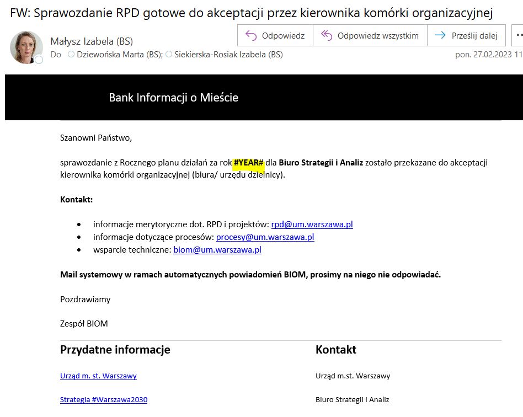Click presence circle beside Dziewońska Marta
This screenshot has height=417, width=523.
tap(71, 55)
